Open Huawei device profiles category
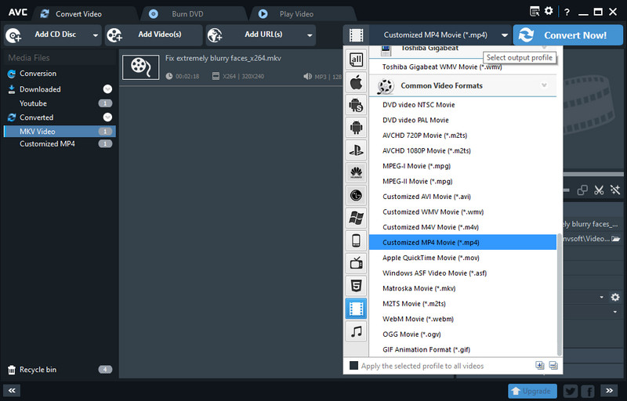Viewport: 627px width, 401px height. coord(356,172)
